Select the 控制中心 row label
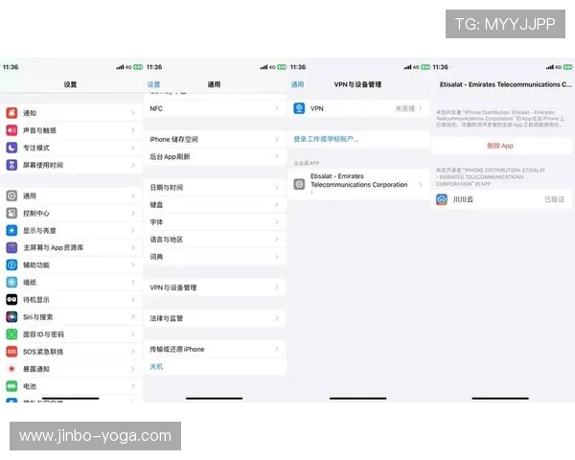This screenshot has height=460, width=575. click(x=36, y=213)
